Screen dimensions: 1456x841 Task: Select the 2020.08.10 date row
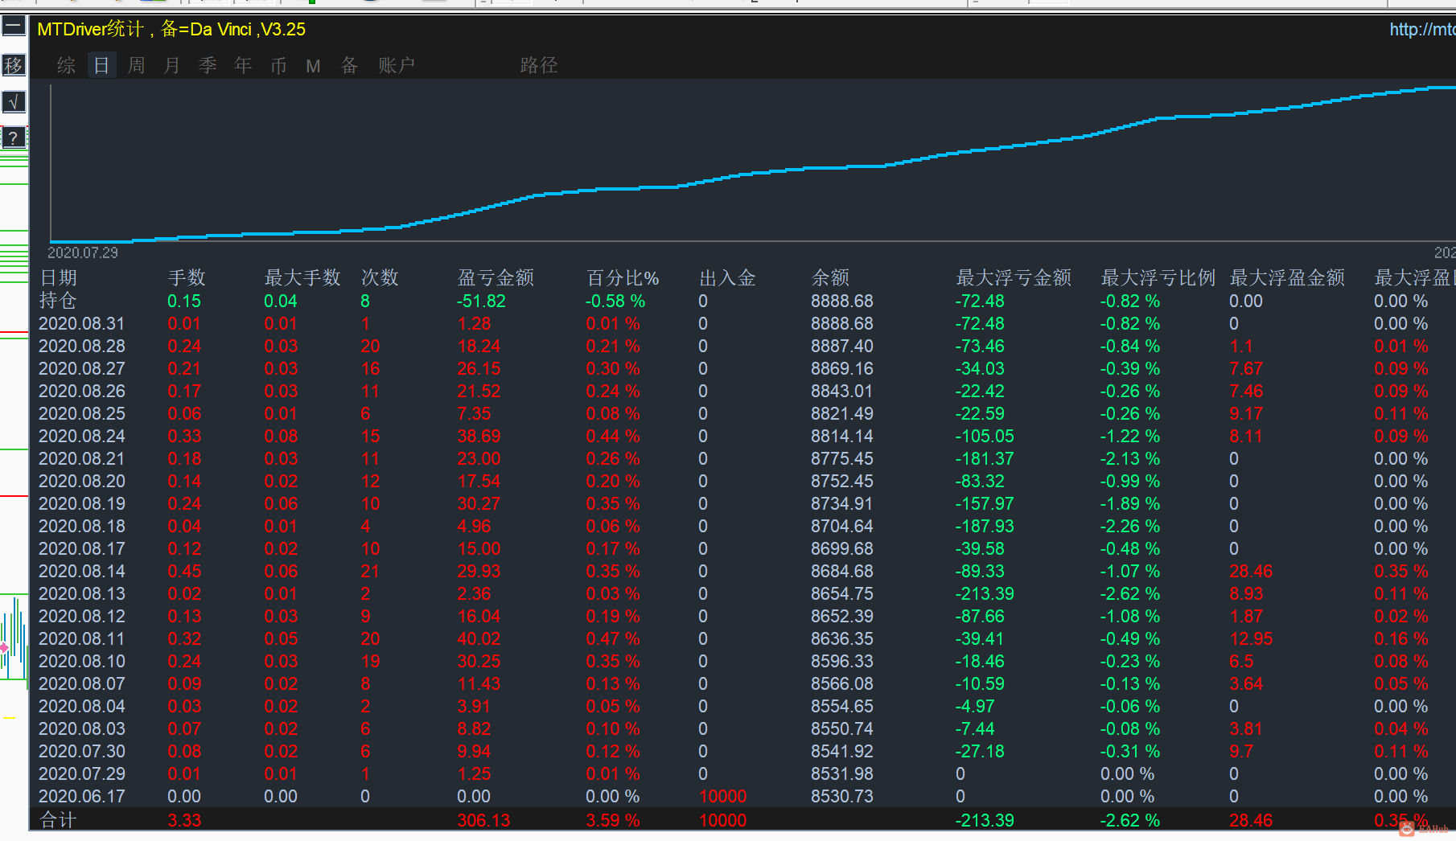(82, 661)
